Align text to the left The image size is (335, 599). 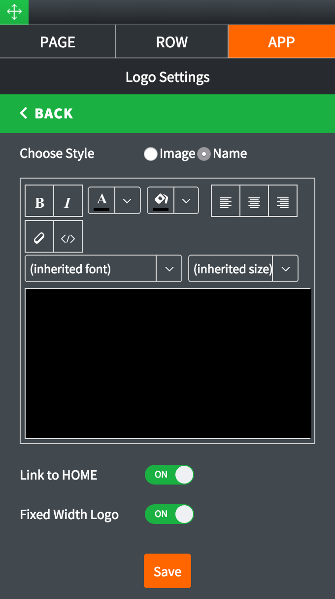point(226,201)
